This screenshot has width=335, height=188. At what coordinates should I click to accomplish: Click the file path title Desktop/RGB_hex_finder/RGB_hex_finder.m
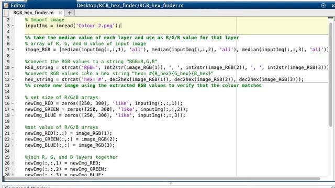click(130, 6)
